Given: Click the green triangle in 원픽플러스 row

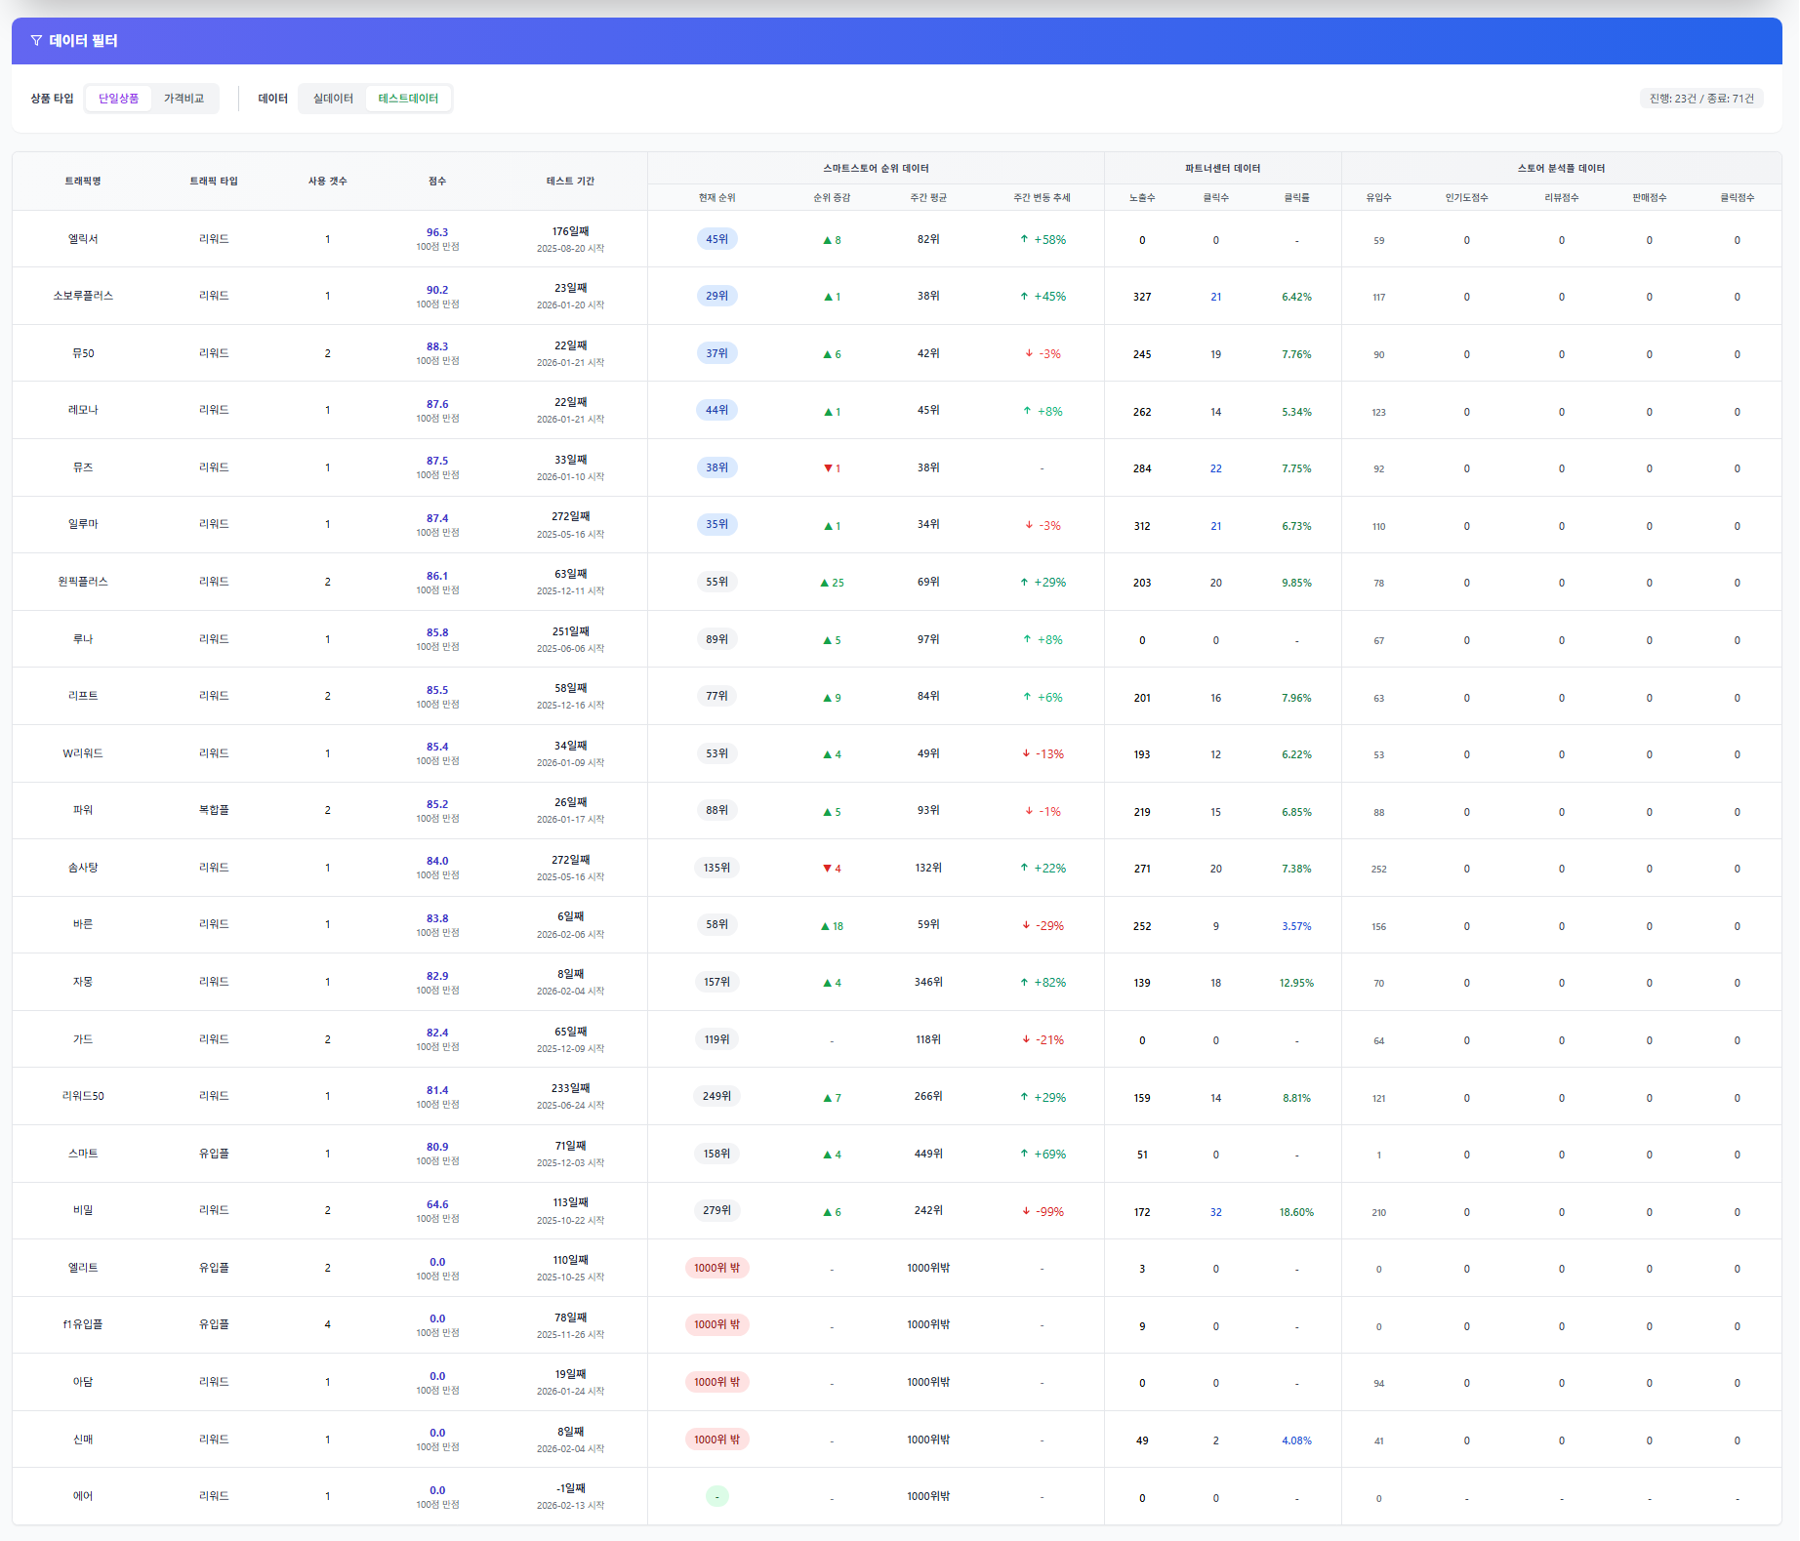Looking at the screenshot, I should pos(825,583).
